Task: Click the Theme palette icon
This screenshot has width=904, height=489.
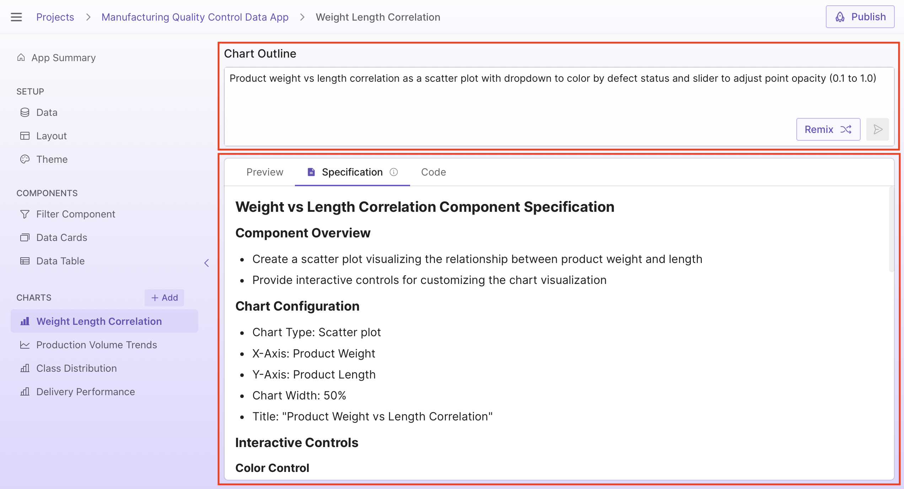Action: click(x=25, y=159)
